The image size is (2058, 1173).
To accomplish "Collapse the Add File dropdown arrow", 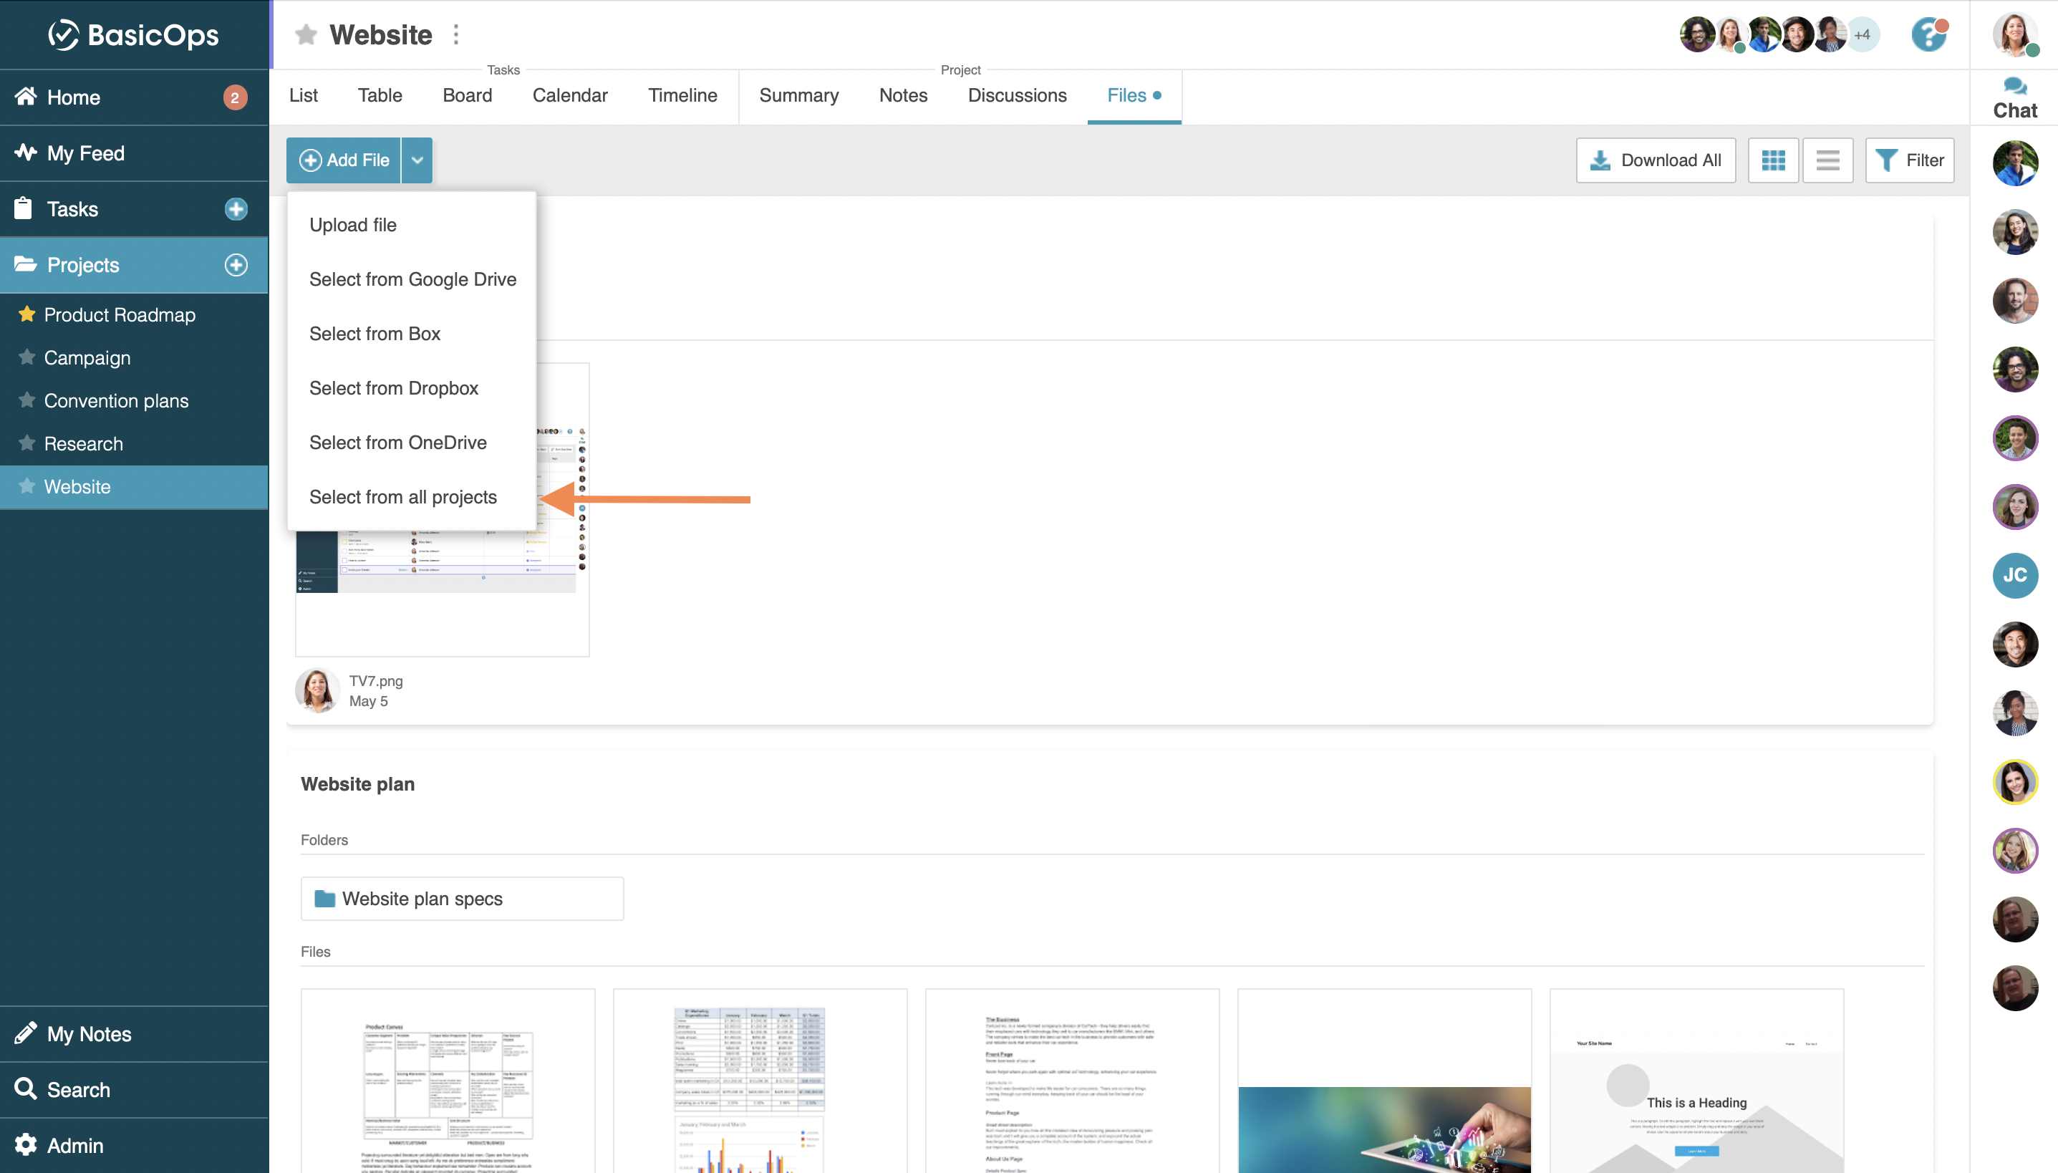I will pos(417,160).
